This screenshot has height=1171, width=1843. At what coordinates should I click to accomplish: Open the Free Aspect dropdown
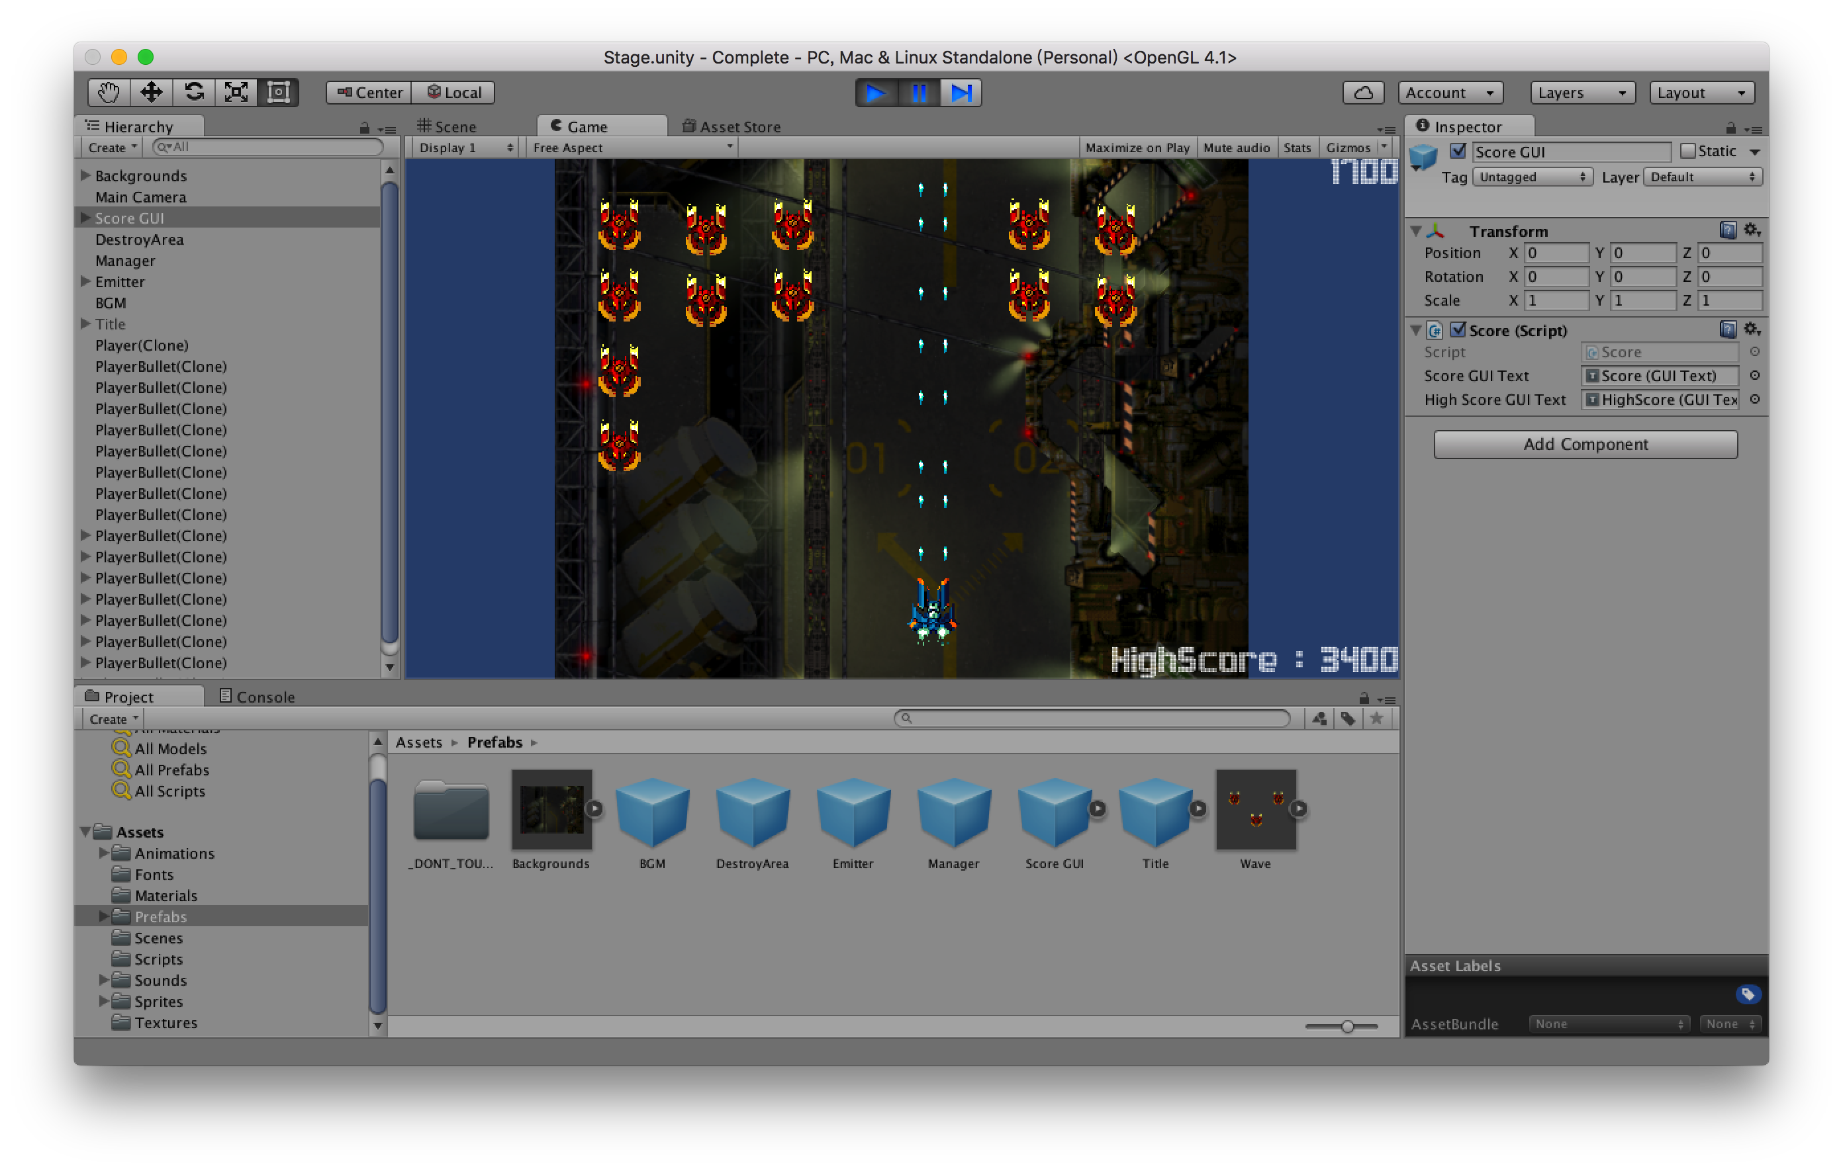click(632, 148)
